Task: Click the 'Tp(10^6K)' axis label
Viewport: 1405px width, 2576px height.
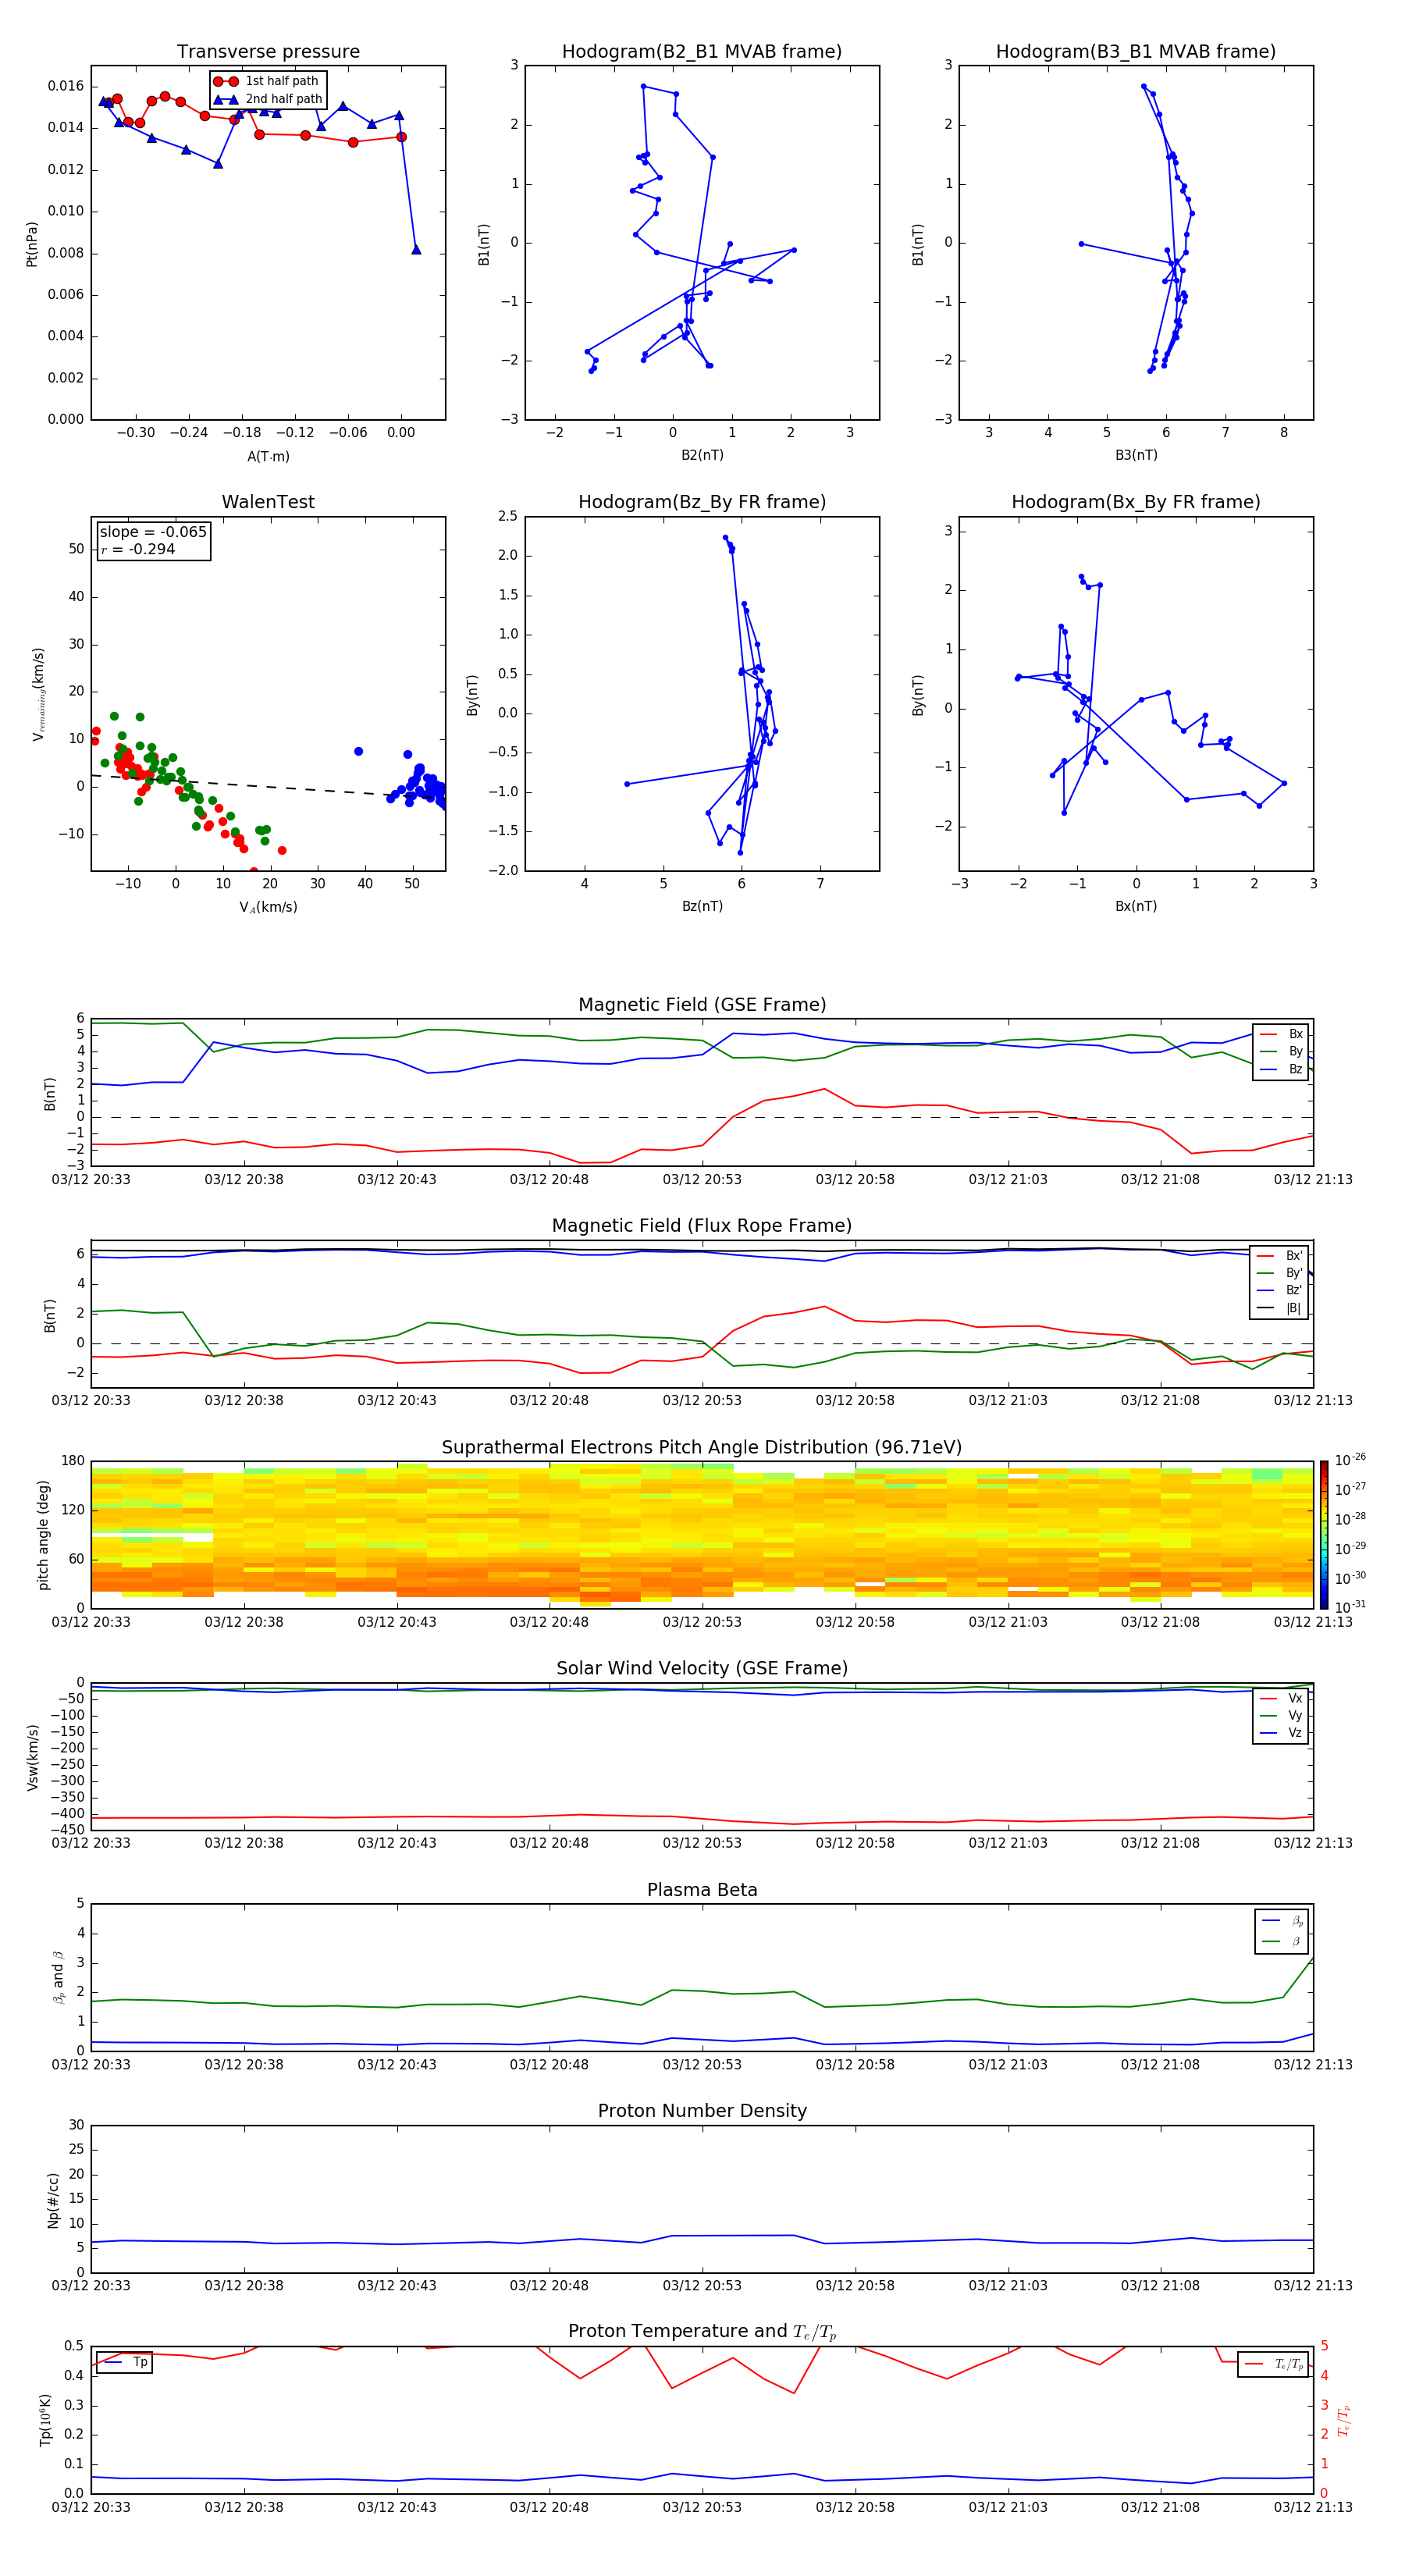Action: tap(45, 2421)
